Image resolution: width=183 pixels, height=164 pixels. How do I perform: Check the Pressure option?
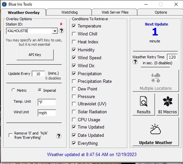74,96
